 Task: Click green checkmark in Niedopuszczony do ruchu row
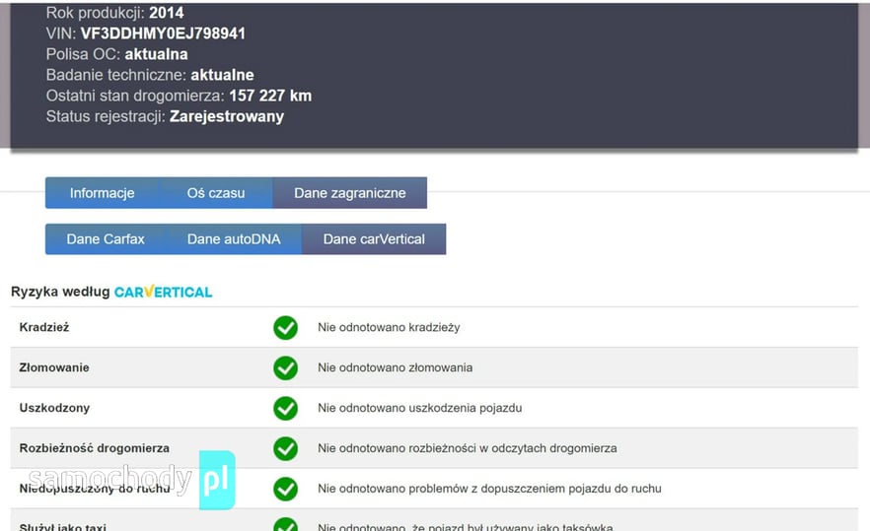click(x=285, y=489)
